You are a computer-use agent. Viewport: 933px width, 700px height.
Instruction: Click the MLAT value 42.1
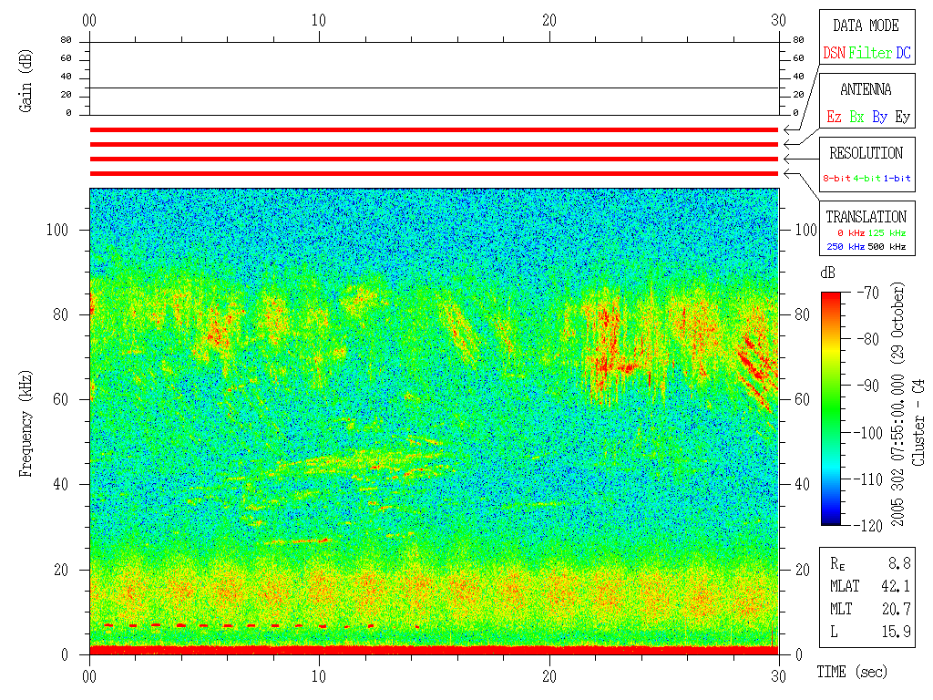896,585
